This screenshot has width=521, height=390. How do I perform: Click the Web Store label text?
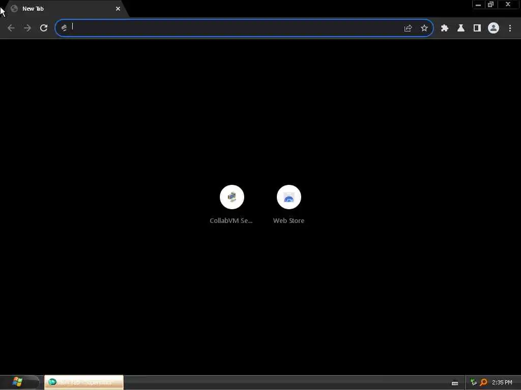pos(289,220)
